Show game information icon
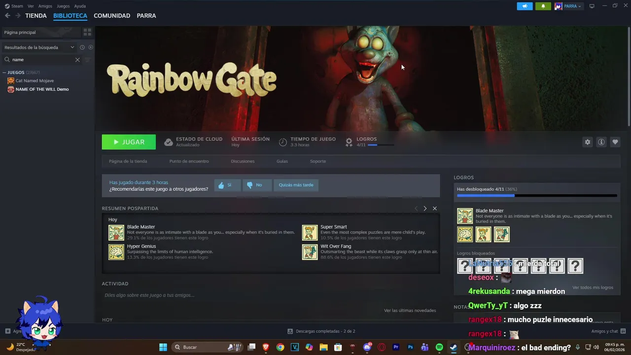 point(601,142)
